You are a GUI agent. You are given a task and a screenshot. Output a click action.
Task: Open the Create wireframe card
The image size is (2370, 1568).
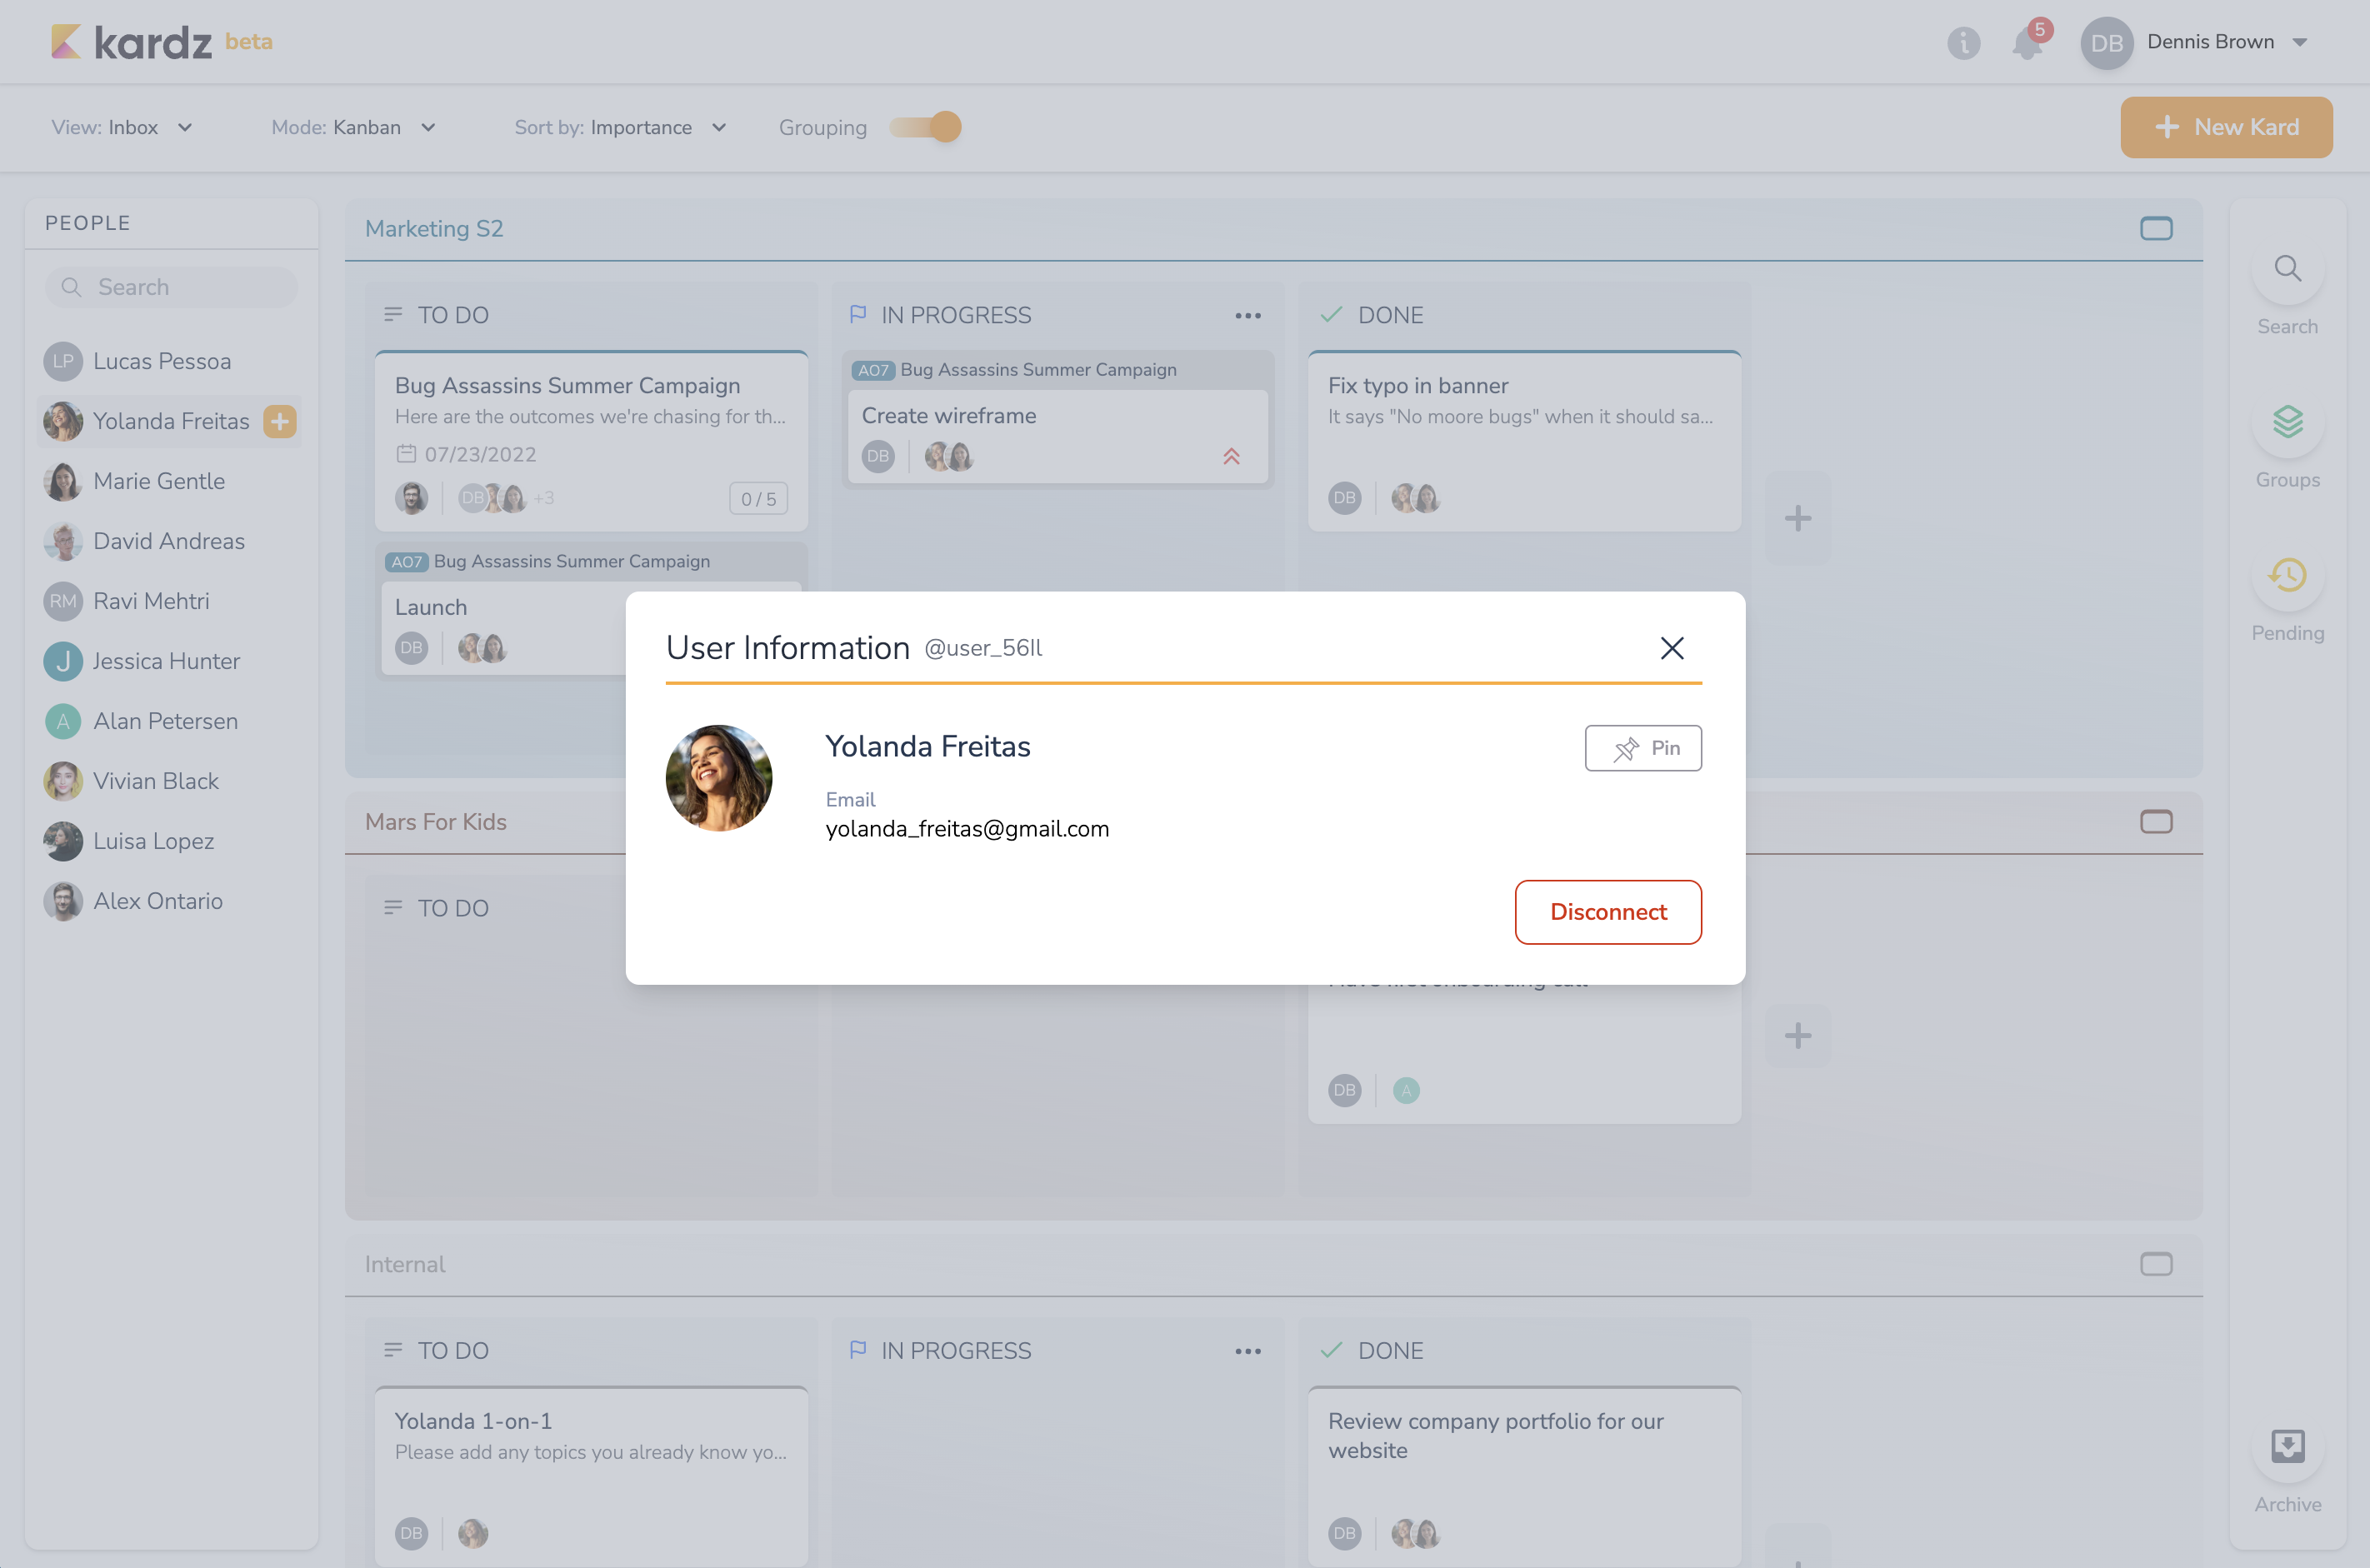1058,437
